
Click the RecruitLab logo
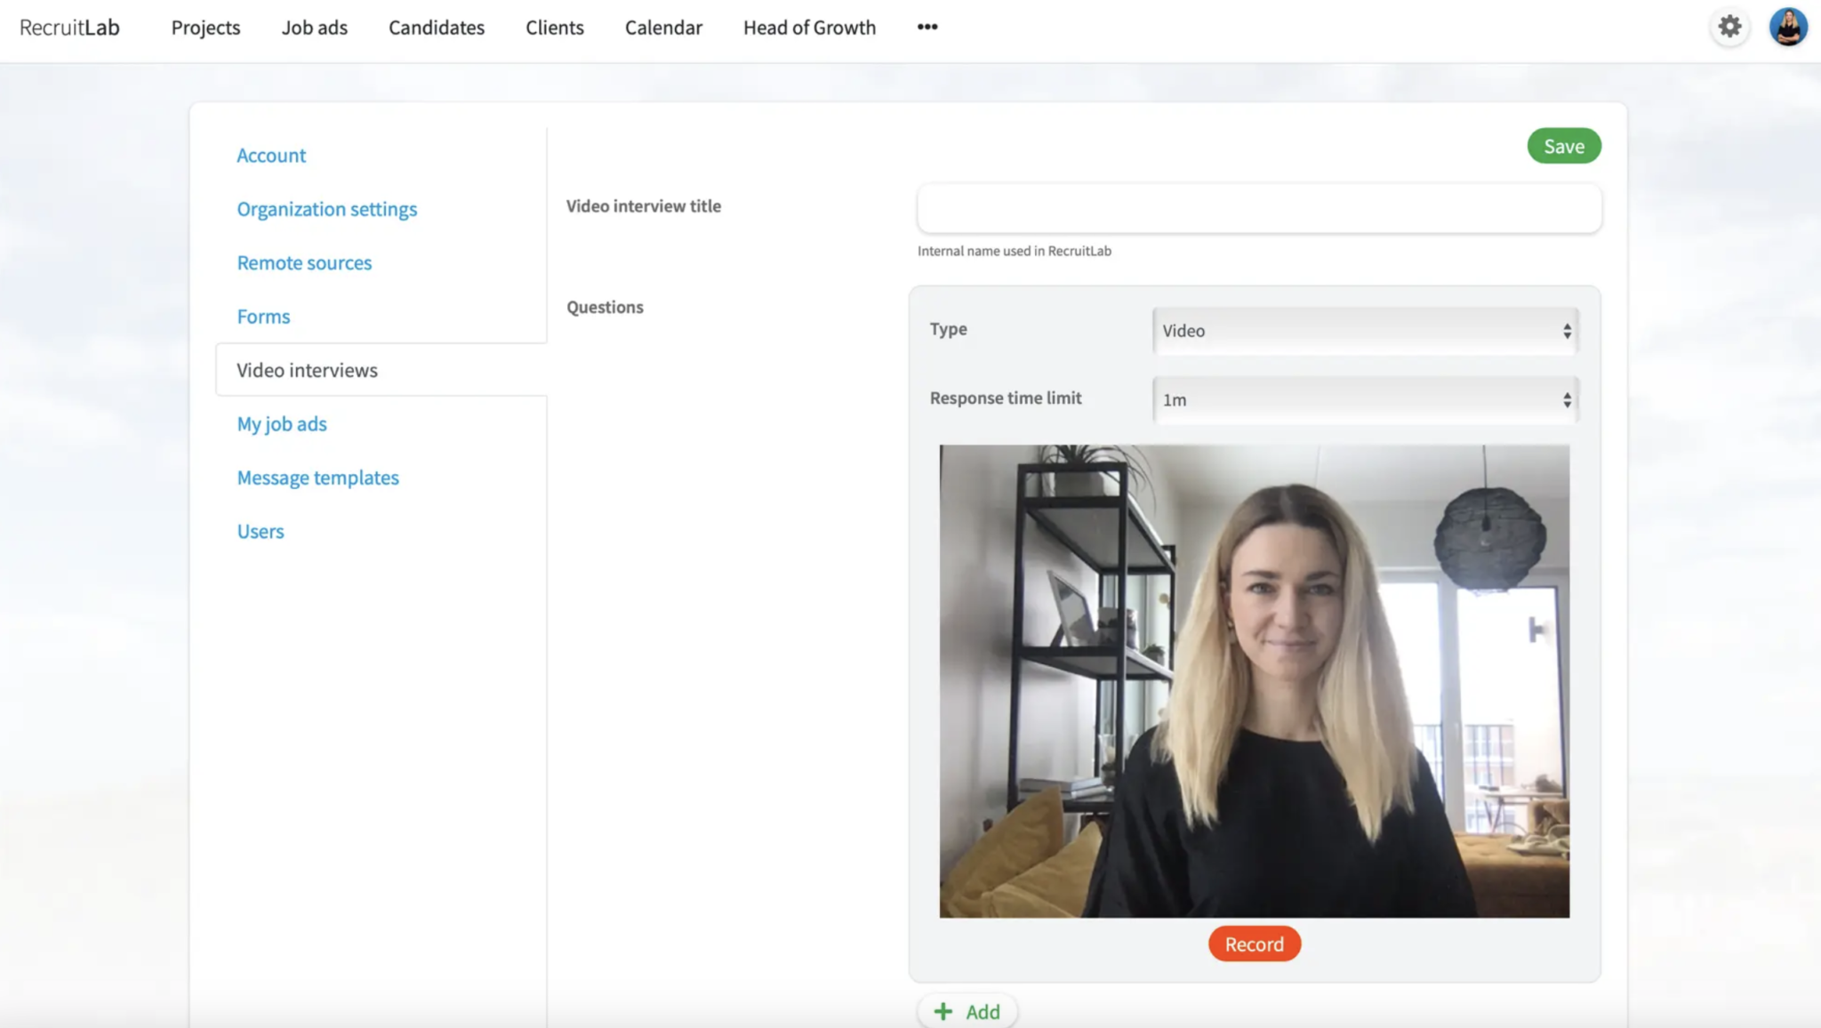tap(68, 27)
